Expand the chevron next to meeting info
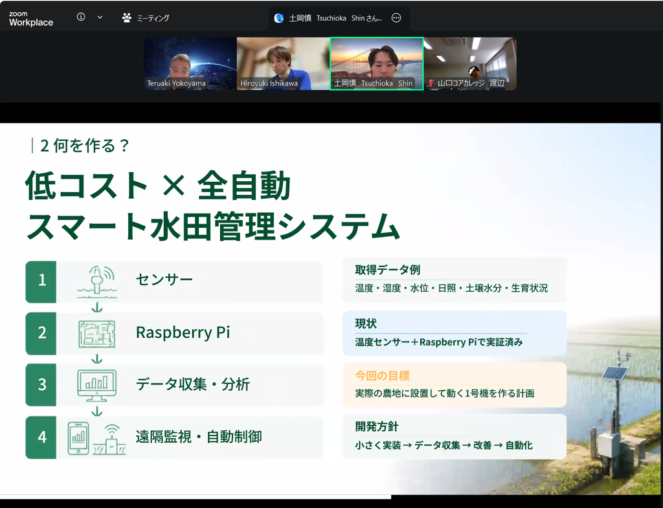The height and width of the screenshot is (508, 663). pos(100,17)
